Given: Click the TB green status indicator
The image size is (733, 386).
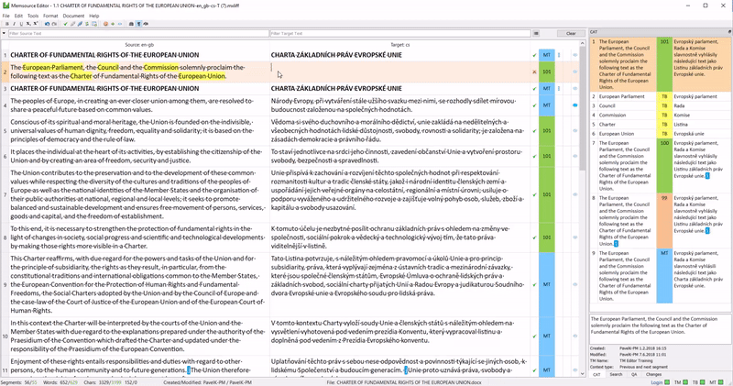Looking at the screenshot, I should point(703,382).
